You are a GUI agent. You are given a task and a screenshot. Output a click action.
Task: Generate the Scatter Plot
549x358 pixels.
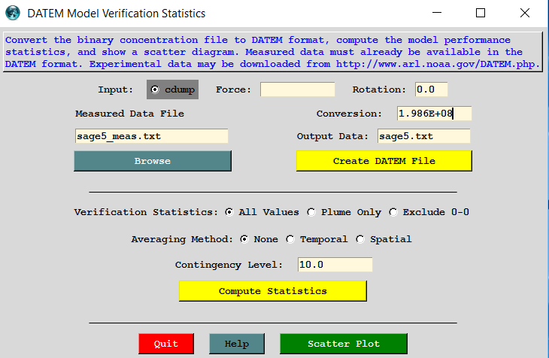point(344,344)
